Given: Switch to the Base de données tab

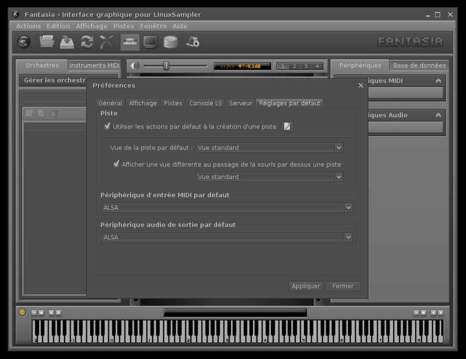Looking at the screenshot, I should tap(419, 65).
